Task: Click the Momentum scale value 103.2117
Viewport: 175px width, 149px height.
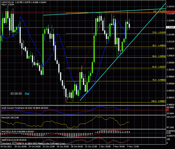Action: (171, 117)
